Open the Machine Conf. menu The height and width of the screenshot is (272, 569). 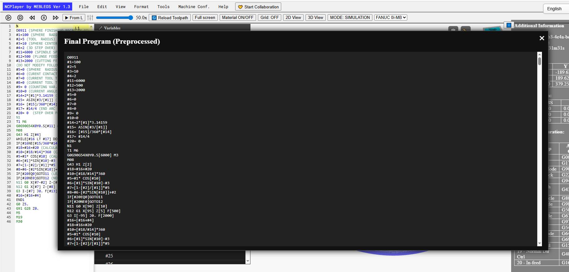[194, 7]
